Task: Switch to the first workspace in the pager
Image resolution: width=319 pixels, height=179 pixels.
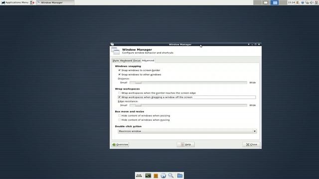Action: 257,2
